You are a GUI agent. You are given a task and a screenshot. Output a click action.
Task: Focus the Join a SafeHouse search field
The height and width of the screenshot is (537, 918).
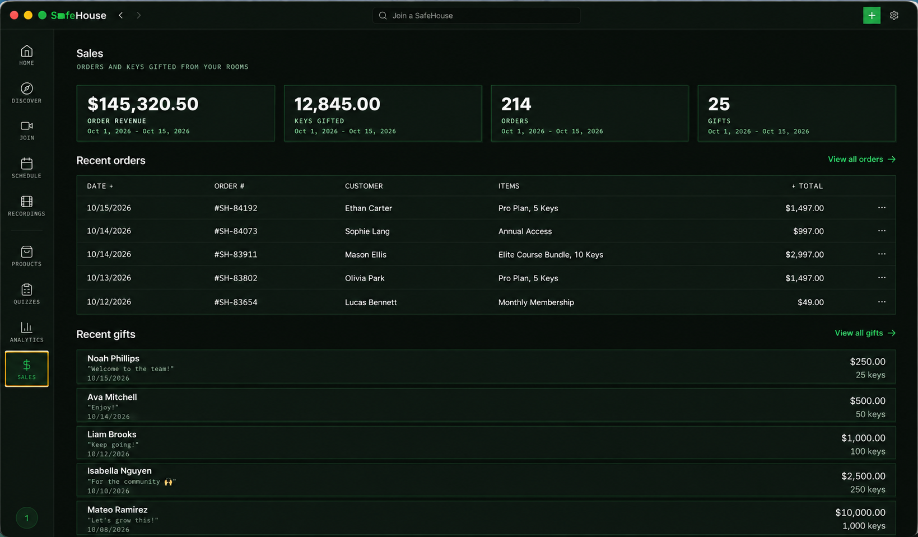(476, 16)
